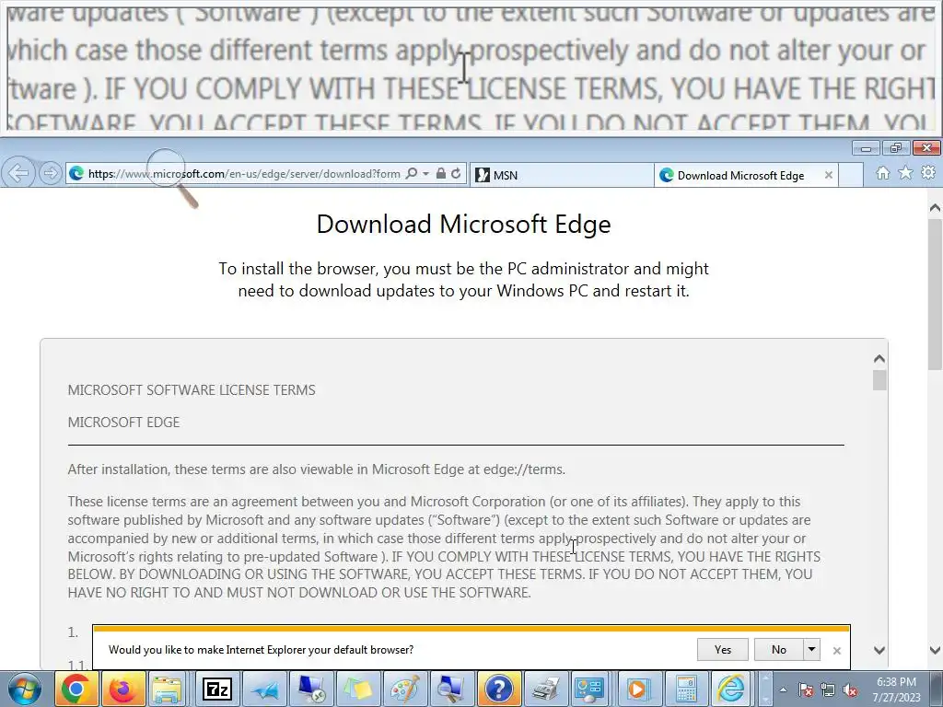Click license terms box scroll up arrow

[x=879, y=359]
